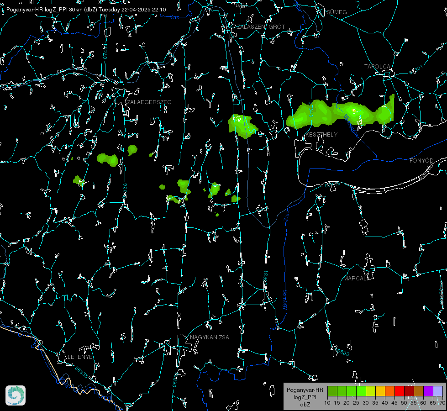Screen dimensions: 447x411
Task: Click the 'Poganyvar-HR' legend label
Action: 305,390
